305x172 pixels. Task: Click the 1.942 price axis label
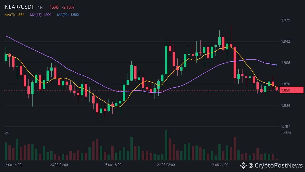285,41
